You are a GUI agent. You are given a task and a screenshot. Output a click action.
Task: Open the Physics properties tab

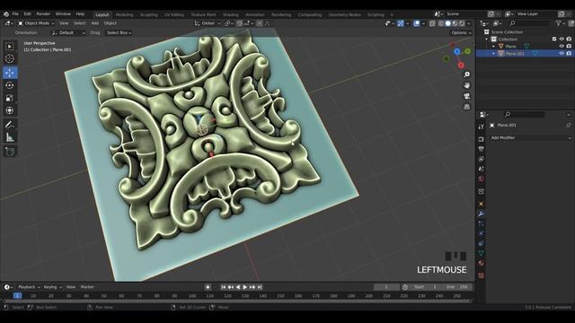[x=482, y=233]
